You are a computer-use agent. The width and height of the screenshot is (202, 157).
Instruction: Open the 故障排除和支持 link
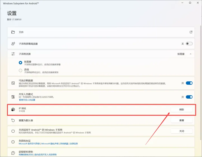pos(26,154)
